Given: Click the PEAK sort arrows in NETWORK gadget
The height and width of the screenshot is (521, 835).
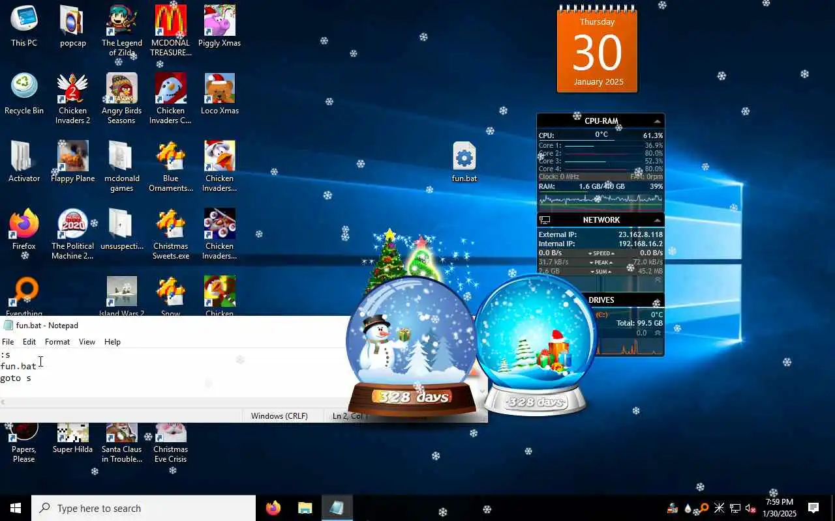Looking at the screenshot, I should [601, 262].
